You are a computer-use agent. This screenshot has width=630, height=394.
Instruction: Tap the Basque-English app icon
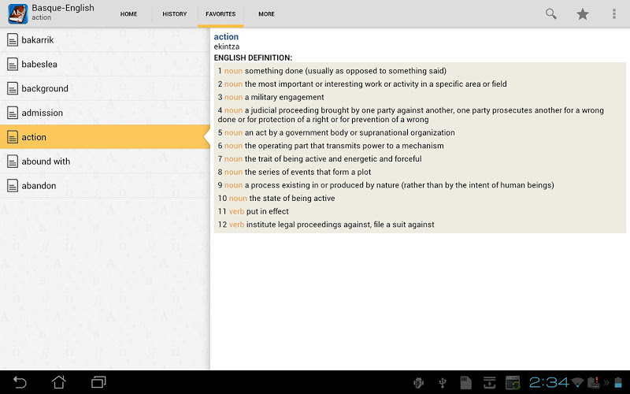[17, 13]
